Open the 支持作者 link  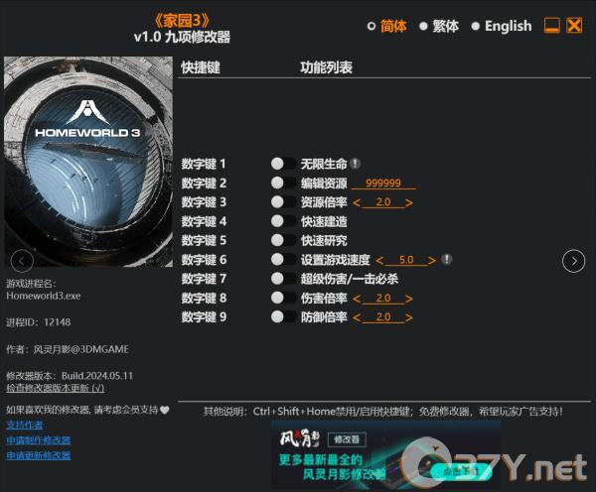coord(25,425)
